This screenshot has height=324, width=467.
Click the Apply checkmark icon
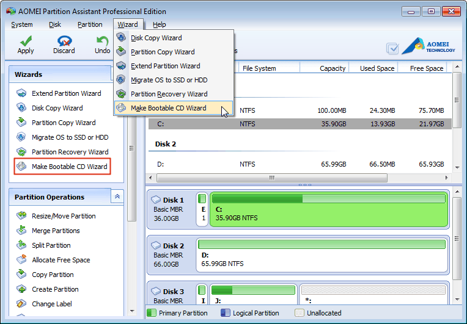[x=26, y=41]
